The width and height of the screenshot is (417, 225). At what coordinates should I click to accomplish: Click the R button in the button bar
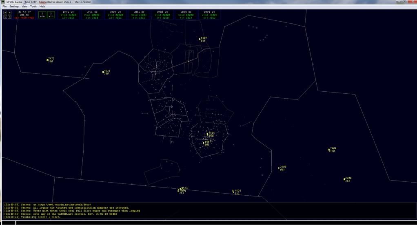(9, 17)
